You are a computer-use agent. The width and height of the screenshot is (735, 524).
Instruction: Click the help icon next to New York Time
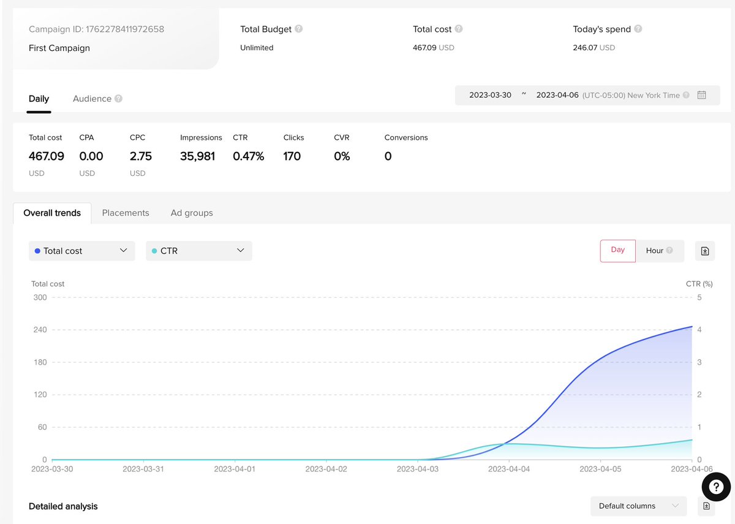(686, 95)
